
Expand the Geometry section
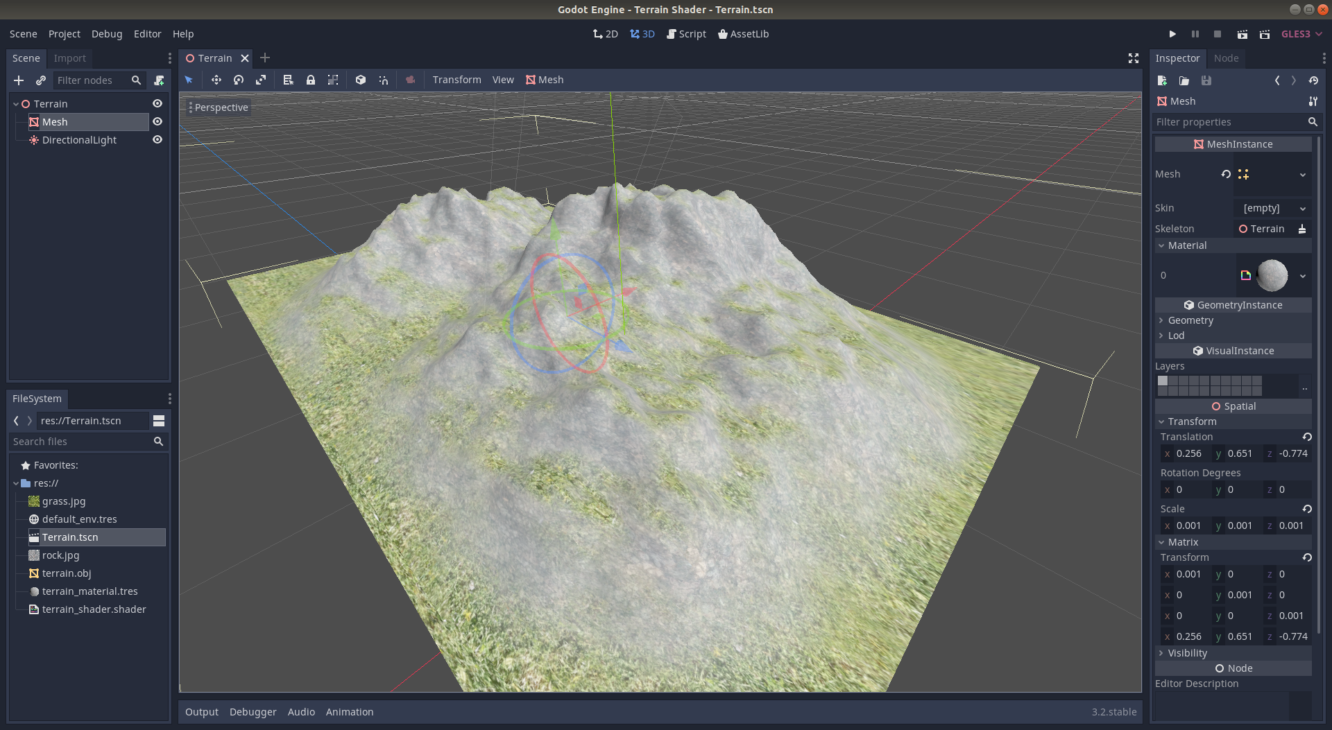coord(1233,320)
